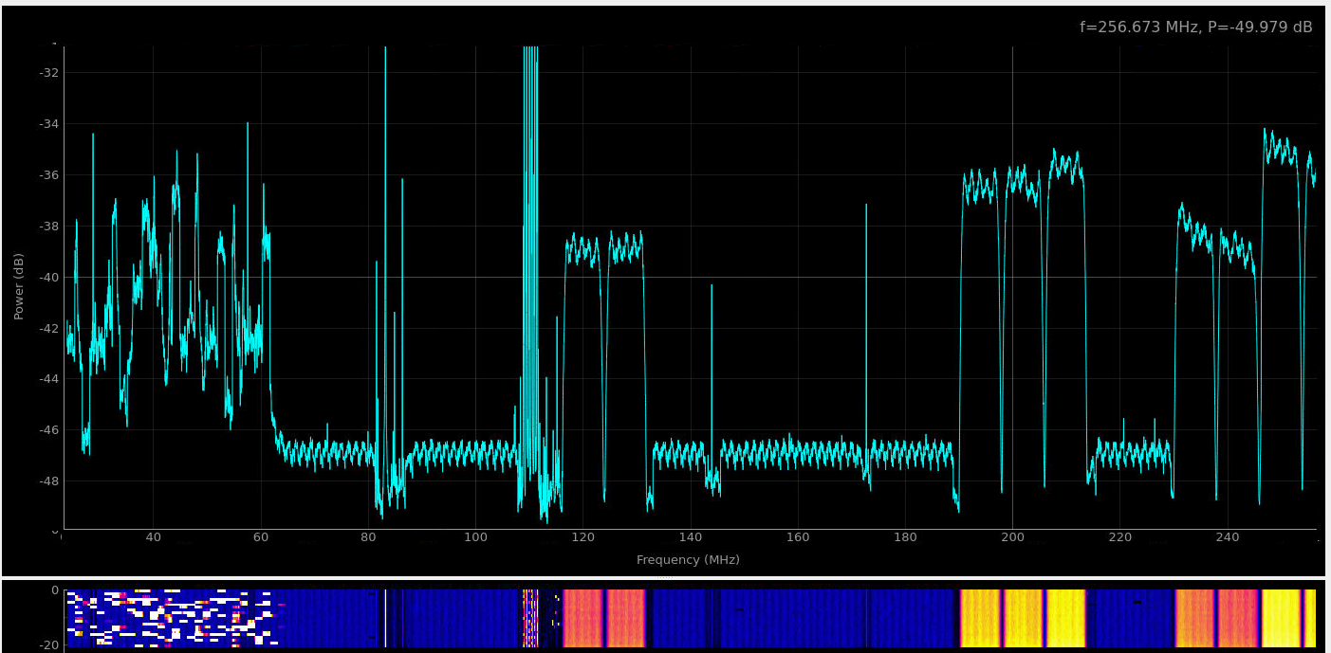Image resolution: width=1331 pixels, height=653 pixels.
Task: Click the -48 tick on power axis
Action: (x=46, y=481)
